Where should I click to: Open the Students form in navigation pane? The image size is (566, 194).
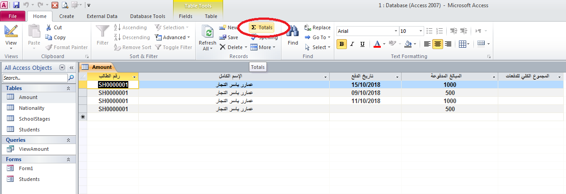pos(29,179)
